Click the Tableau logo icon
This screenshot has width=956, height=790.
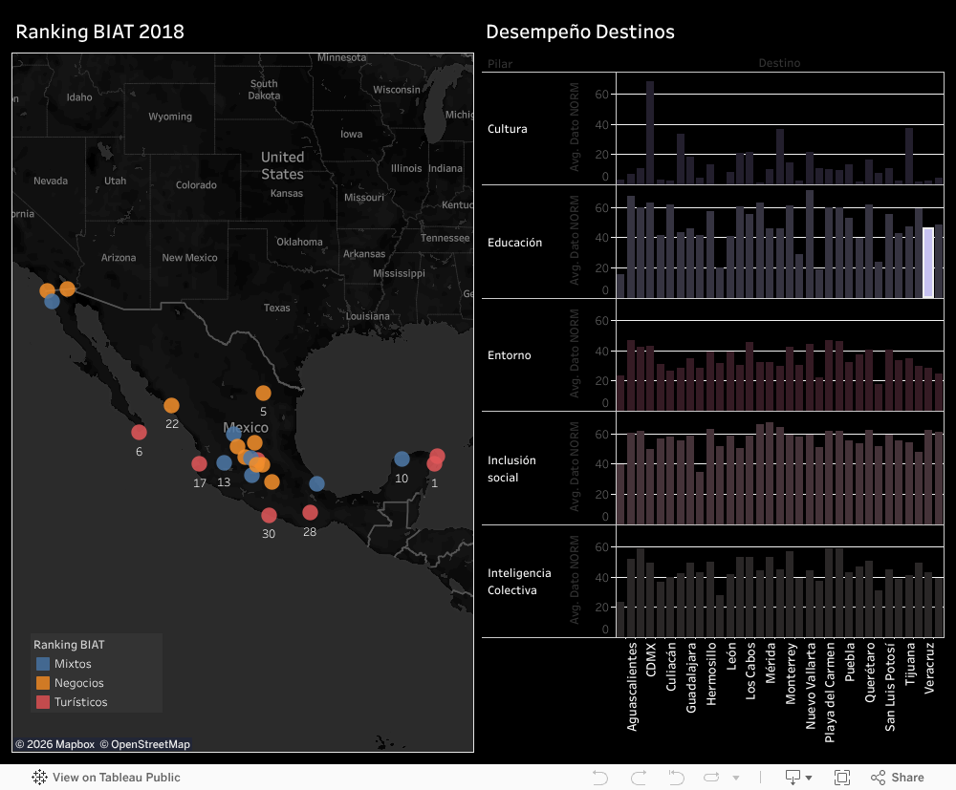40,778
